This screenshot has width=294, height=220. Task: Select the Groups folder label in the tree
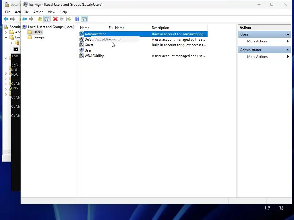point(39,37)
